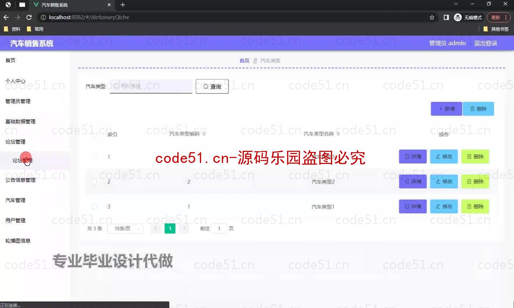Sort by the 汽车类型编码 column arrows
The height and width of the screenshot is (308, 514).
click(x=204, y=134)
